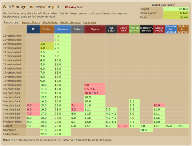The image size is (192, 146).
Task: Select the Firefox column header
Action: pos(47,29)
